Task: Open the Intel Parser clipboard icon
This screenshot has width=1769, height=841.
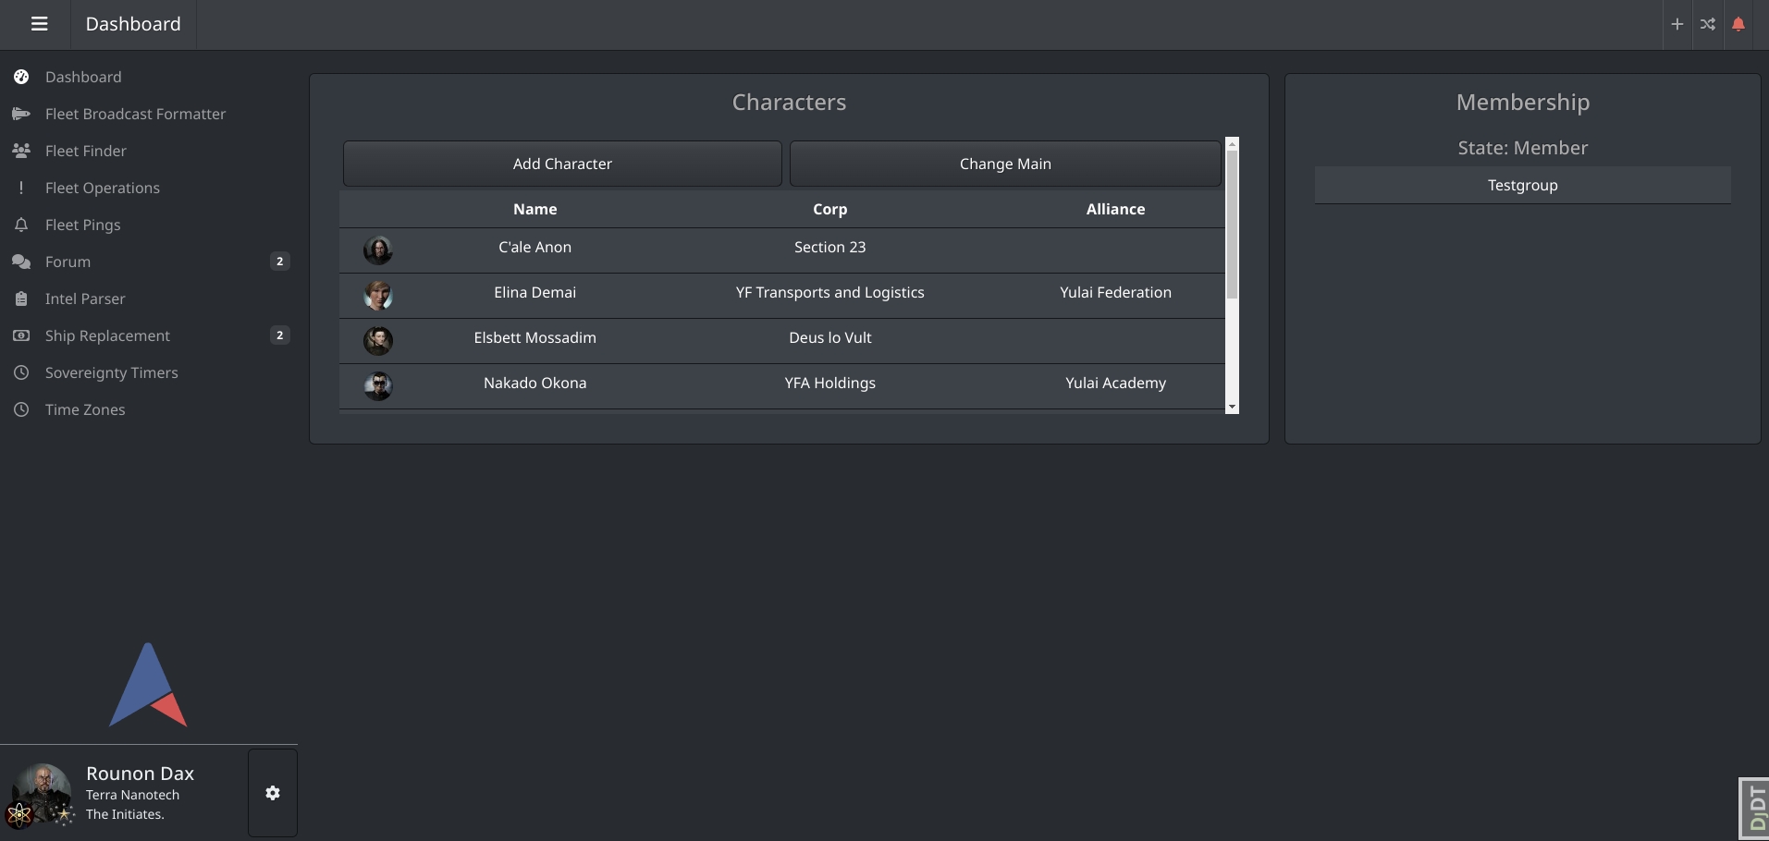Action: (x=20, y=299)
